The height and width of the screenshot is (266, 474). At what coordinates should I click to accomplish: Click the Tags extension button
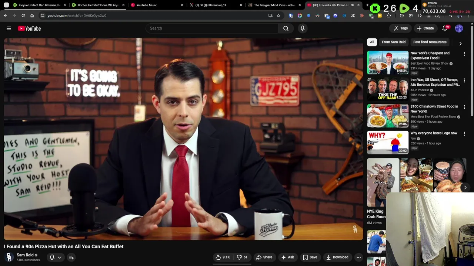point(401,28)
